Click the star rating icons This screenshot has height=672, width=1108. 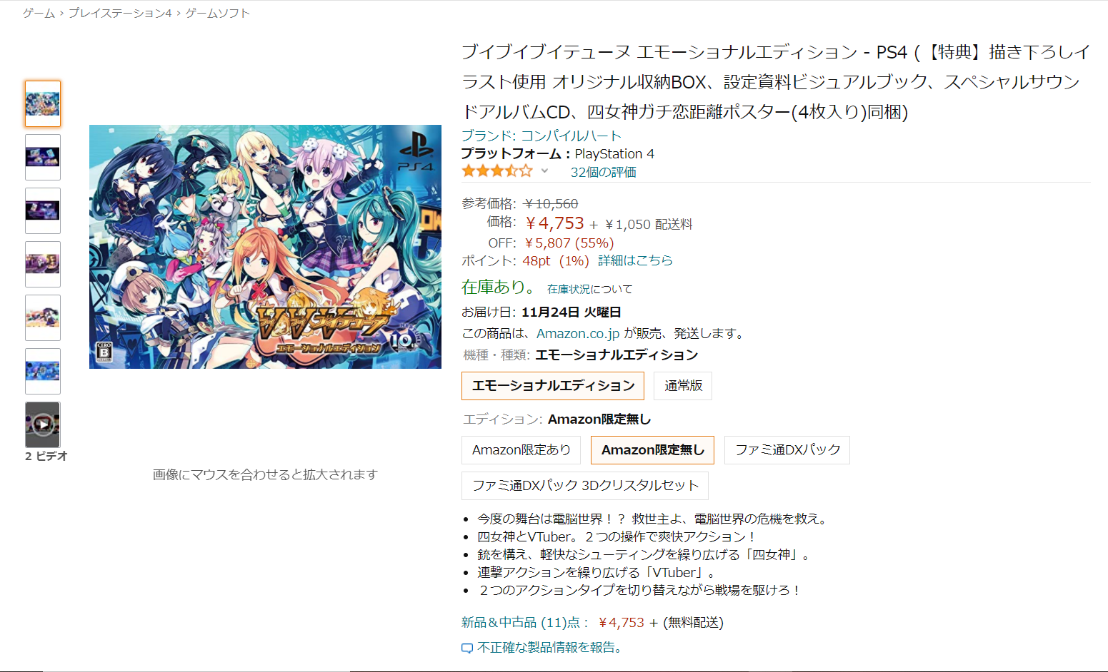(x=497, y=170)
